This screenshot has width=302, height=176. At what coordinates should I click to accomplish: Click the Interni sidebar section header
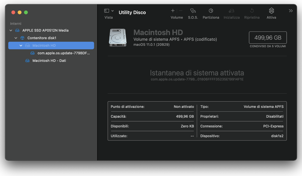click(16, 23)
